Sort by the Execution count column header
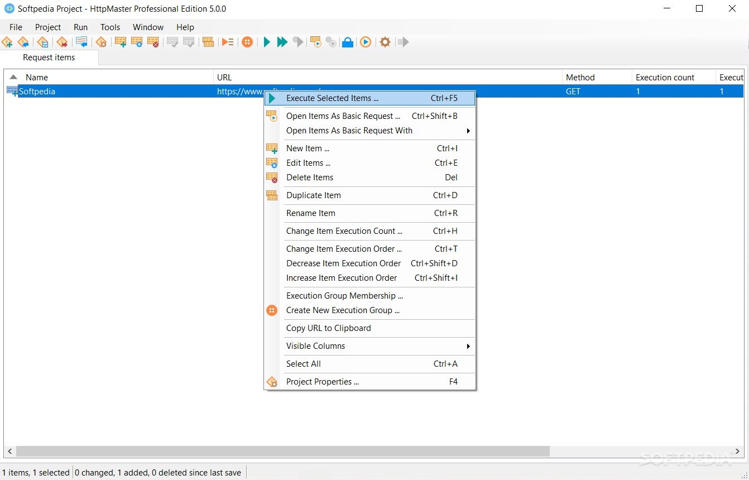This screenshot has width=749, height=480. [674, 78]
